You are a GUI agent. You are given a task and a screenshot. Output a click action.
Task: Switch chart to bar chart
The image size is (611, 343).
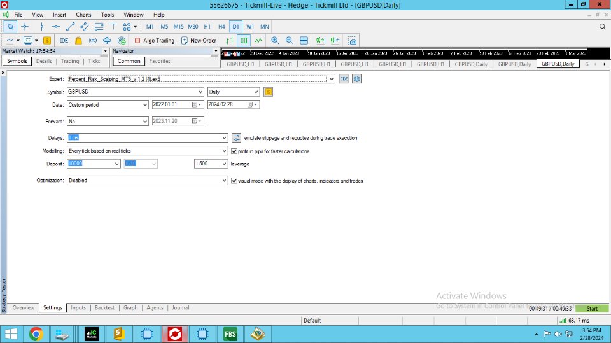230,41
